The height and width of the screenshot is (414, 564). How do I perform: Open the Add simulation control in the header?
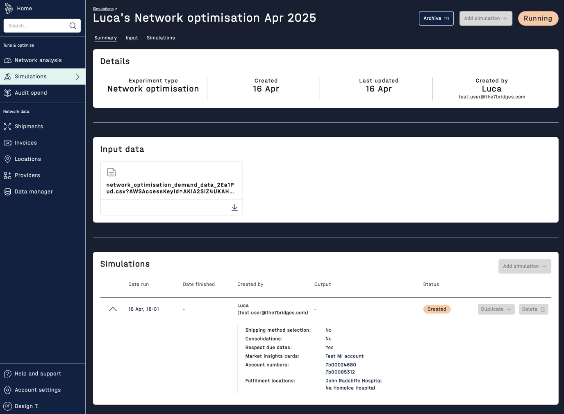point(486,18)
